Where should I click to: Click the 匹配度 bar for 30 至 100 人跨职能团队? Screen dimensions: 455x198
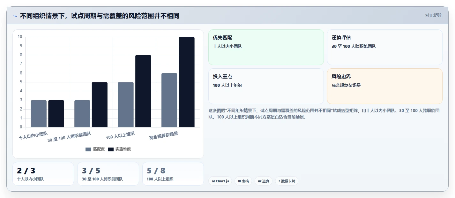82,114
